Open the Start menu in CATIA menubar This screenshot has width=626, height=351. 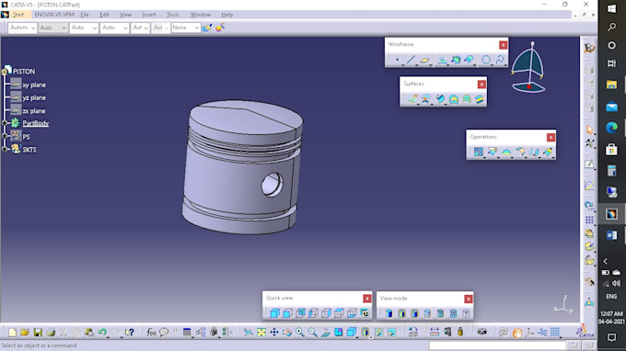click(18, 15)
